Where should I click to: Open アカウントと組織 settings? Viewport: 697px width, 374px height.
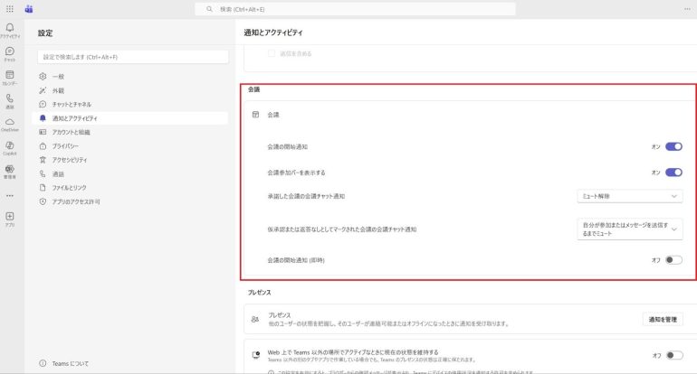(x=71, y=132)
